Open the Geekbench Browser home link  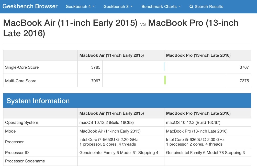(x=30, y=6)
